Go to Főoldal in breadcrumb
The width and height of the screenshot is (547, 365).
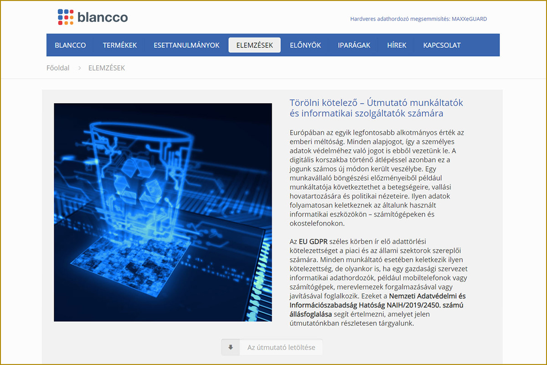58,68
